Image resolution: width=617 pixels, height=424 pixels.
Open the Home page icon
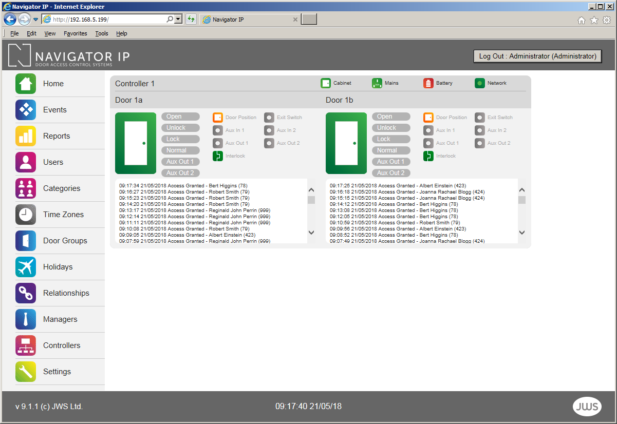coord(26,84)
